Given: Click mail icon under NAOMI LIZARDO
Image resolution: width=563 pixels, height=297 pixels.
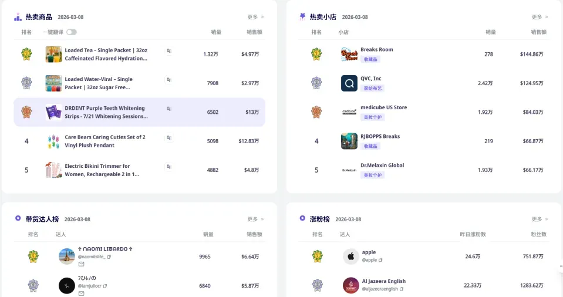Looking at the screenshot, I should [x=82, y=264].
